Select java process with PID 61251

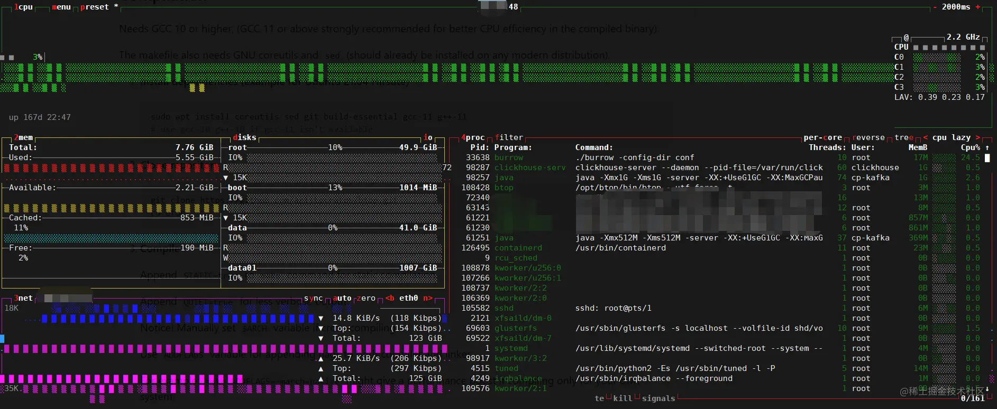click(721, 238)
